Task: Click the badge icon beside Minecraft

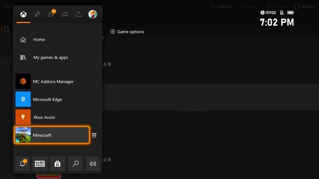Action: tap(94, 135)
